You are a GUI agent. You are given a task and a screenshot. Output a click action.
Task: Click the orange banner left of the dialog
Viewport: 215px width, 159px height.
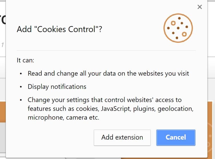(3, 112)
